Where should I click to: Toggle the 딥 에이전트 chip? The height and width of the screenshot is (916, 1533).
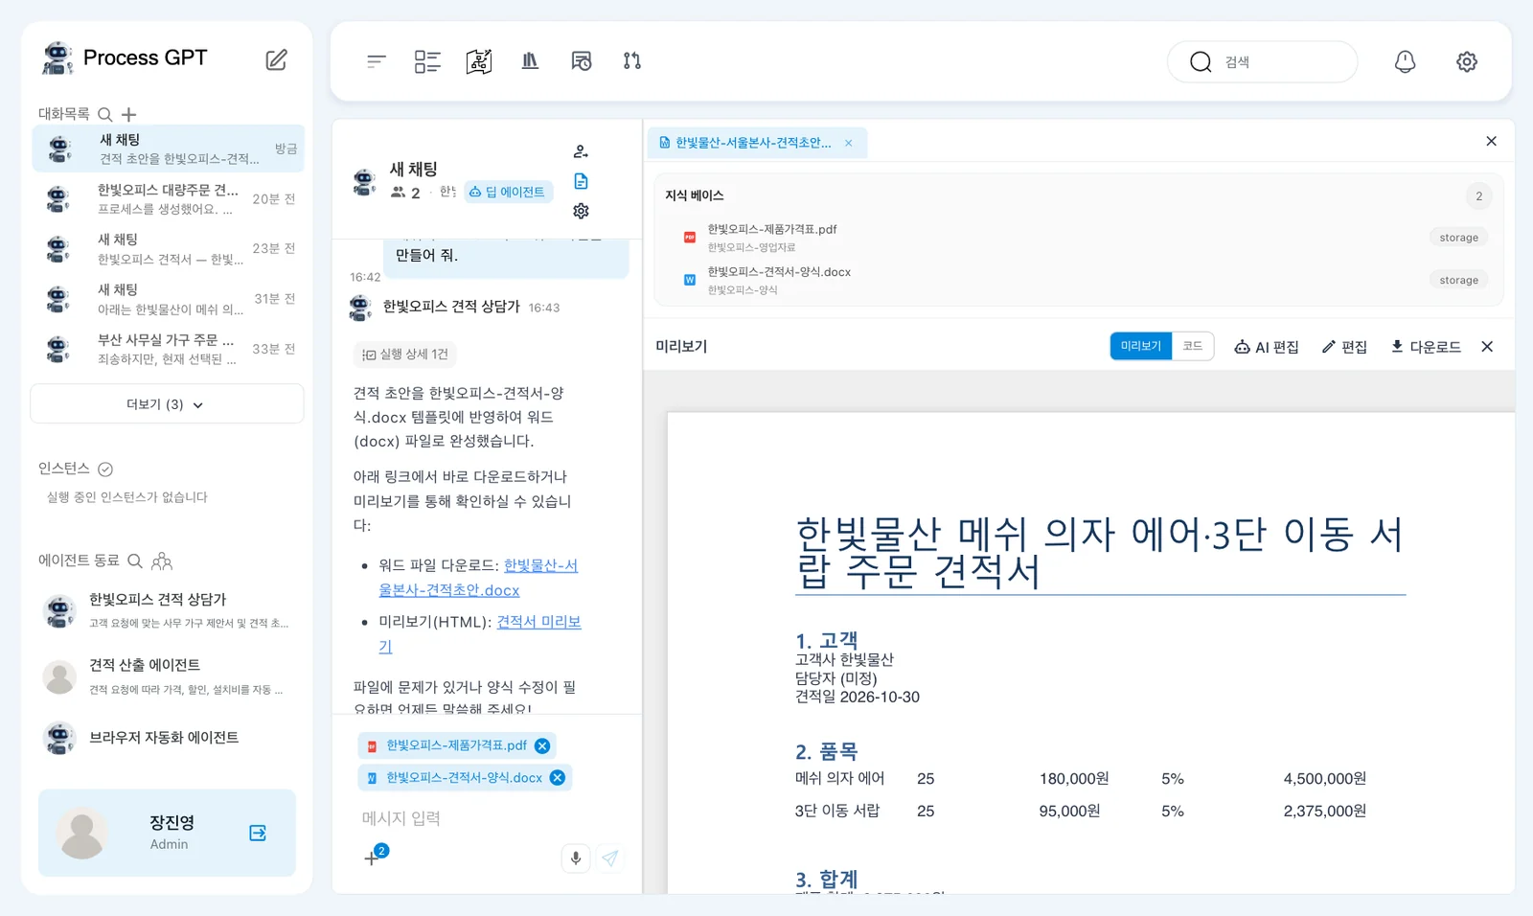point(507,192)
